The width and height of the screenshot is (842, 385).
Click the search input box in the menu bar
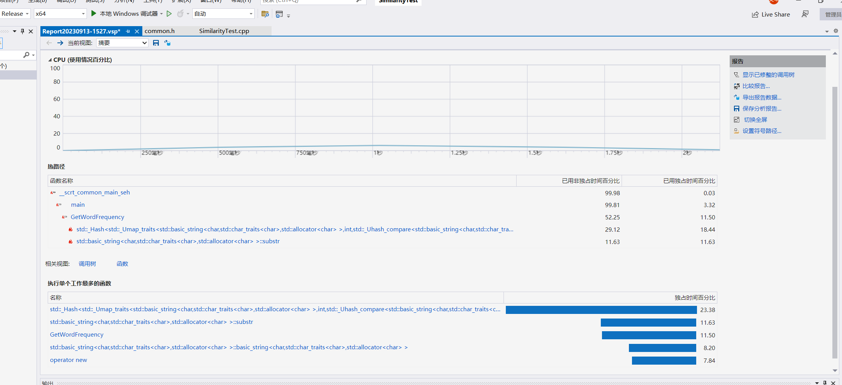tap(312, 2)
